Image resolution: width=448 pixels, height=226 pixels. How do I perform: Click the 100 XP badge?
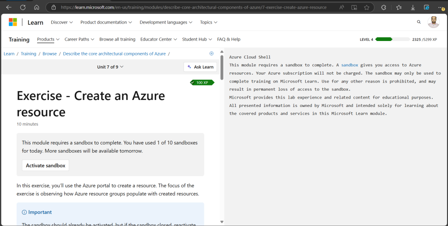(x=202, y=82)
